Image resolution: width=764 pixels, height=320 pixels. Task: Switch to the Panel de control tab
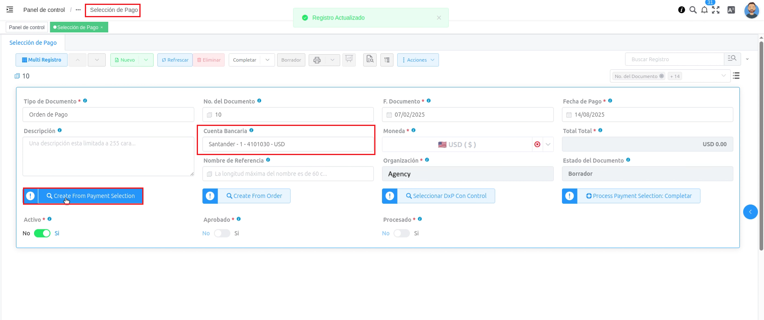tap(27, 27)
